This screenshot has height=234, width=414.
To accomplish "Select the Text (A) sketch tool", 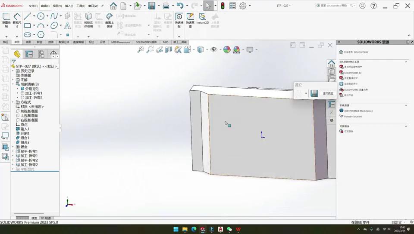I will click(x=67, y=25).
